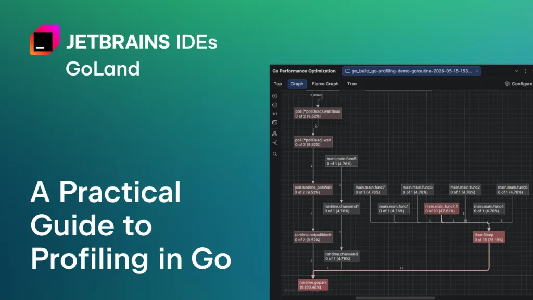533x300 pixels.
Task: Expand the tab list dropdown chevron
Action: pyautogui.click(x=517, y=71)
